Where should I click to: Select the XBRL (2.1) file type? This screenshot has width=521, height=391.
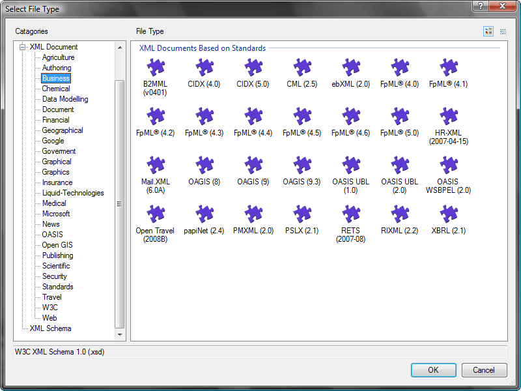pyautogui.click(x=448, y=214)
